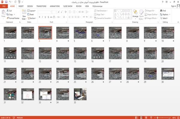Toggle Underline formatting
The height and width of the screenshot is (119, 180).
click(x=45, y=17)
